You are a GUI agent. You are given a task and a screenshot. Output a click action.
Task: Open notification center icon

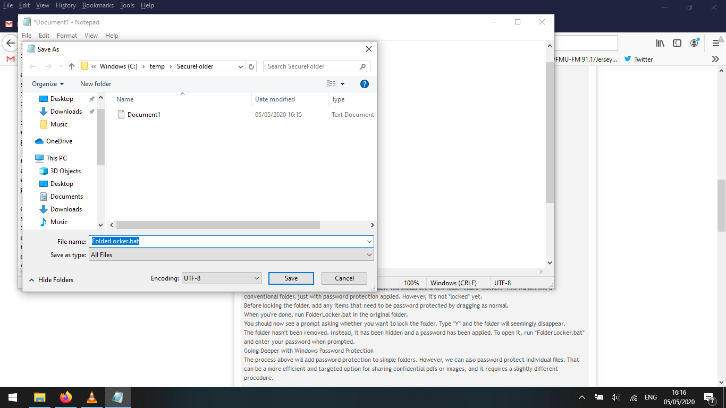(709, 397)
